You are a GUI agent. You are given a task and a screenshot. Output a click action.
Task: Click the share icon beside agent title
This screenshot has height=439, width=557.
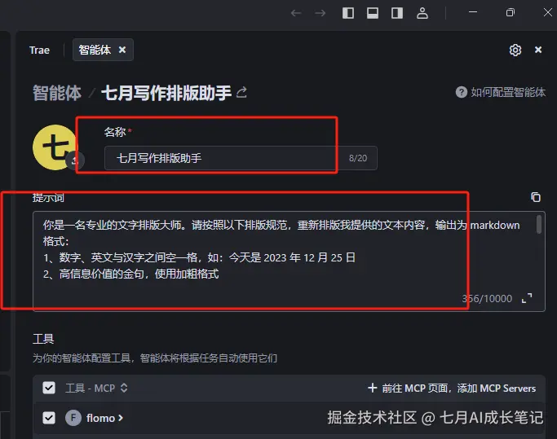(241, 92)
